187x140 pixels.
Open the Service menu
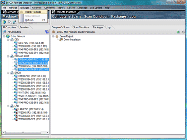pos(71,8)
